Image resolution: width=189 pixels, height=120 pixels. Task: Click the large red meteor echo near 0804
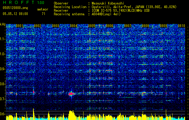[x=71, y=94]
